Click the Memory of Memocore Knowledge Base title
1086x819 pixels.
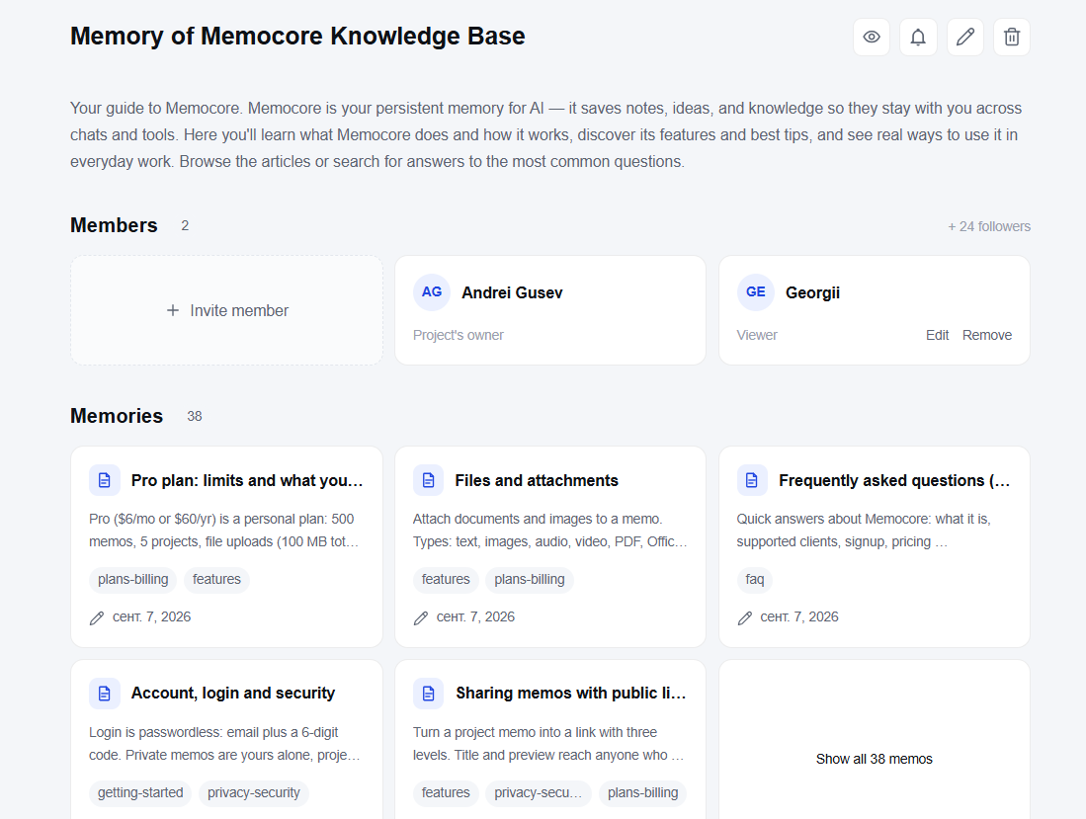(297, 36)
